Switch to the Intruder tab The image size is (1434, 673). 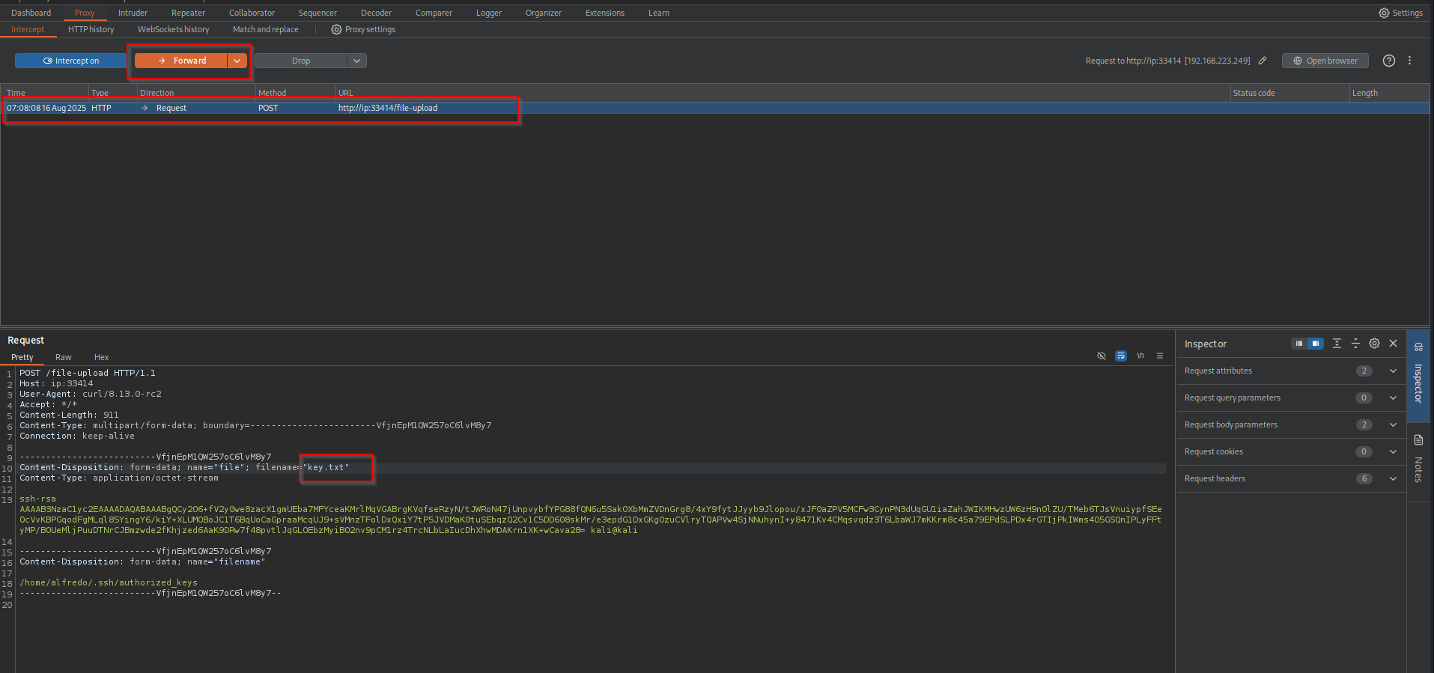133,13
